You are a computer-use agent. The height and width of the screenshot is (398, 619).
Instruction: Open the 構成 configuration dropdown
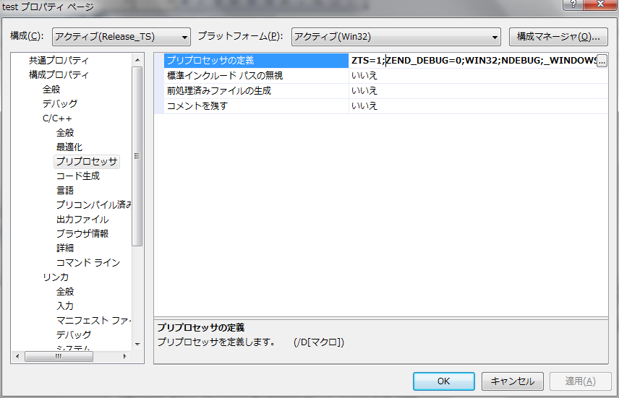[x=120, y=37]
